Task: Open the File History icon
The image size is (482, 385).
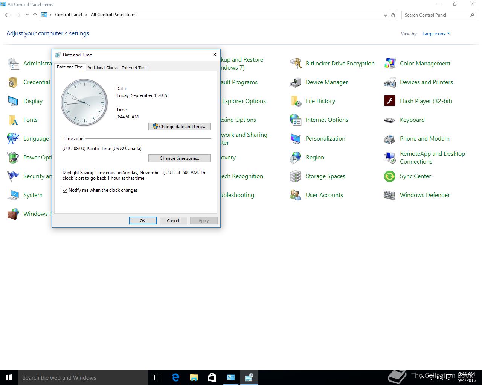Action: click(x=296, y=101)
